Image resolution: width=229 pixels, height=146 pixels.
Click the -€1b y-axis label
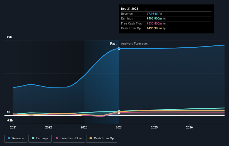click(10, 120)
